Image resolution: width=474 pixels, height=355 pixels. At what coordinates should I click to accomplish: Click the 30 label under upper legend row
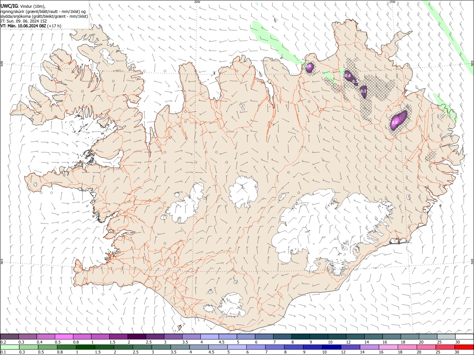point(458,342)
